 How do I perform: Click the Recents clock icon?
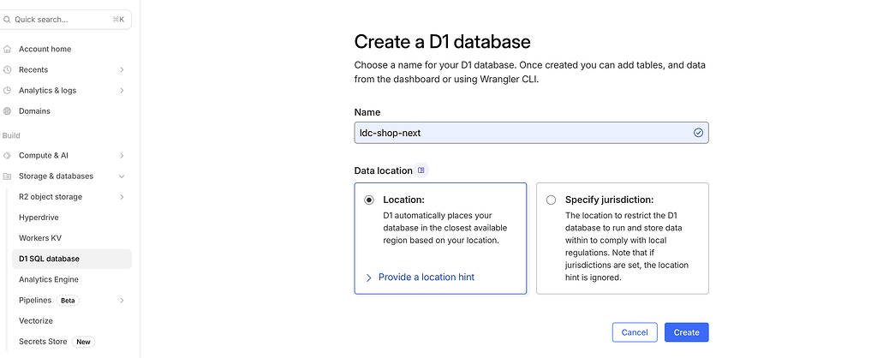click(7, 70)
